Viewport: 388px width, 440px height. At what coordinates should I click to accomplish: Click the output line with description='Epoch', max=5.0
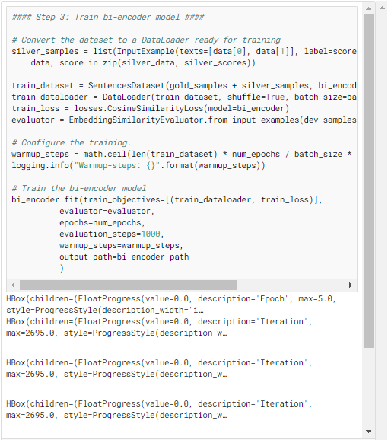(x=171, y=299)
